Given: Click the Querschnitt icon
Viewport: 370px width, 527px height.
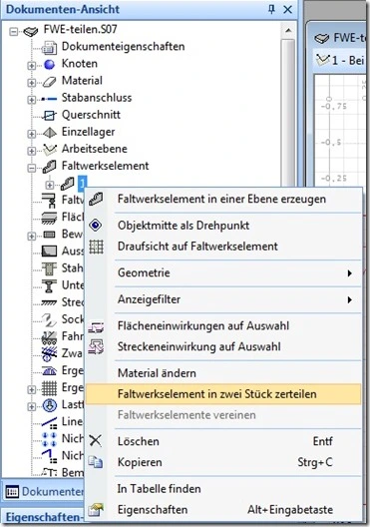Looking at the screenshot, I should coord(49,116).
